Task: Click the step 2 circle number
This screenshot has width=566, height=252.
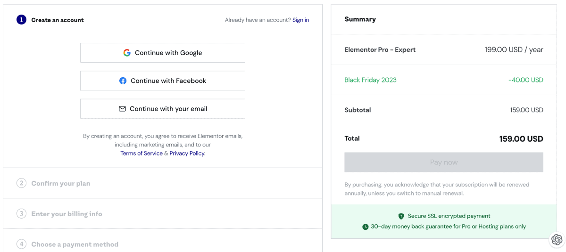Action: [21, 183]
